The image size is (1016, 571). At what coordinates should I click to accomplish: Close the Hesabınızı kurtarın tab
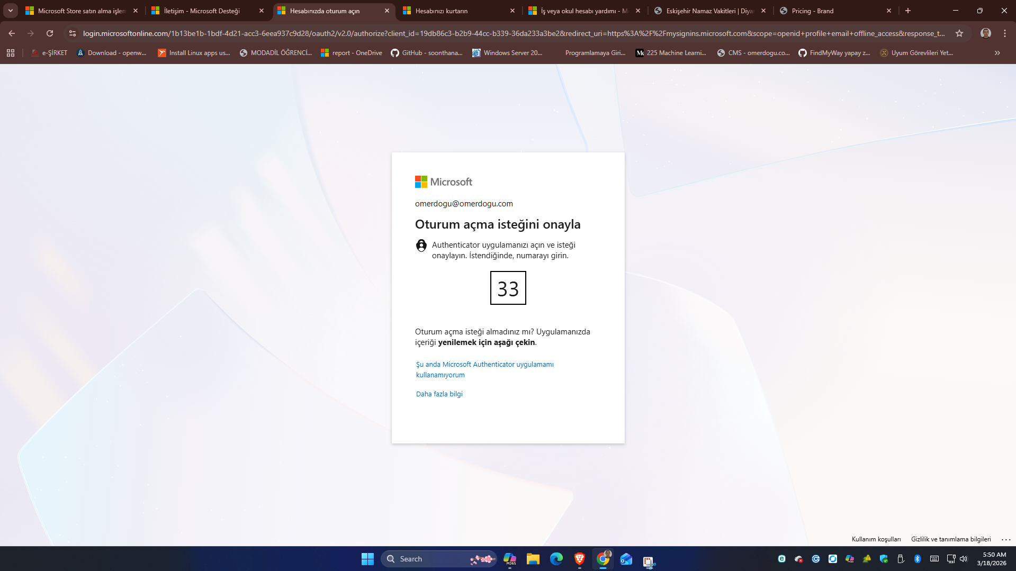coord(513,11)
